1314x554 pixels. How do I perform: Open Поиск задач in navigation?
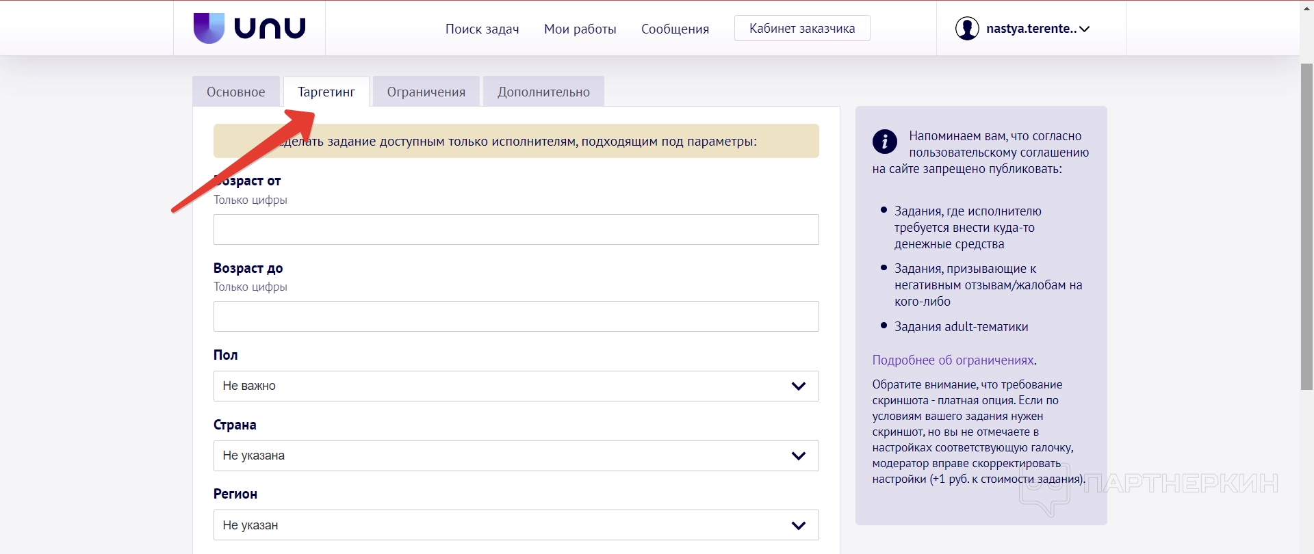click(482, 29)
